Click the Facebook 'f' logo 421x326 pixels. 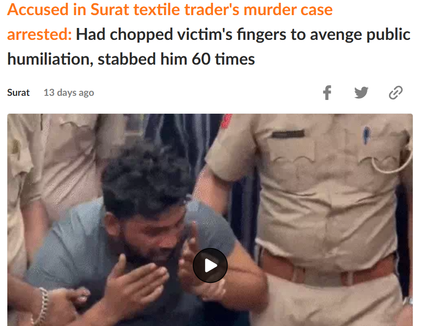(327, 93)
